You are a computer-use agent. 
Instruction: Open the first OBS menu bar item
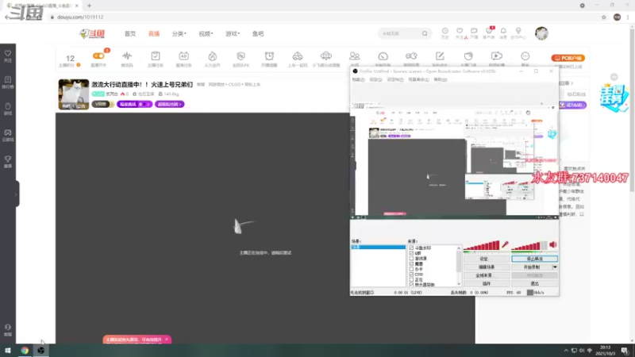pyautogui.click(x=358, y=80)
